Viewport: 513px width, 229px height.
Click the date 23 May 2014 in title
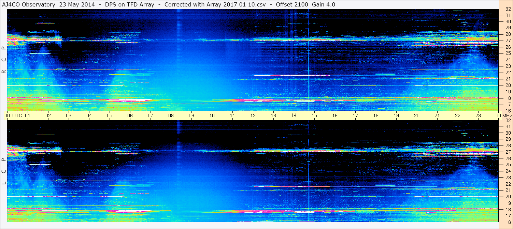pyautogui.click(x=77, y=4)
